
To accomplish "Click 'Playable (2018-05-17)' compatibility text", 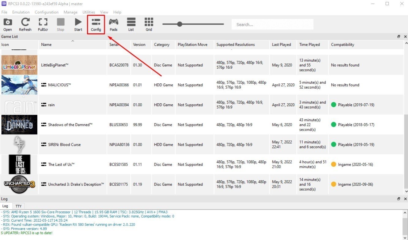I will tap(356, 125).
